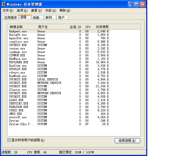Click the window resize grip in status bar

coord(144,153)
